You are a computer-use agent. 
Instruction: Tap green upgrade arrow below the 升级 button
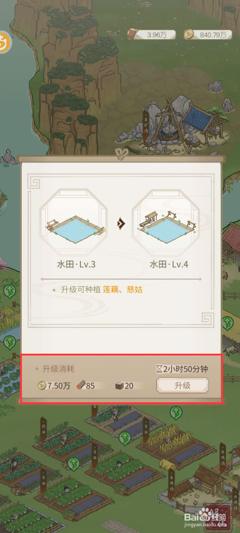(x=176, y=413)
